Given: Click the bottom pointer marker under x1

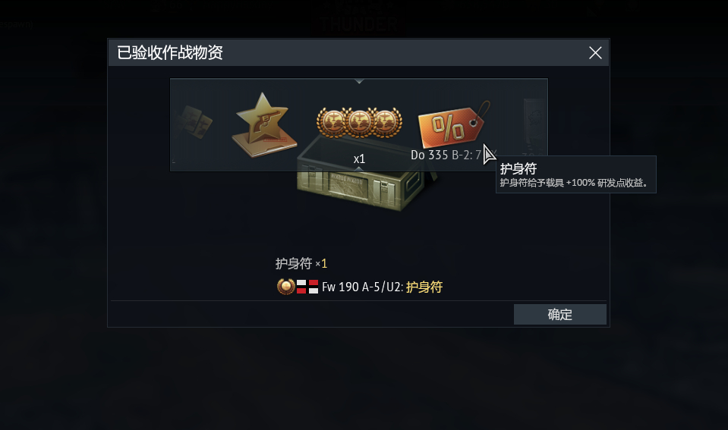Looking at the screenshot, I should [359, 169].
